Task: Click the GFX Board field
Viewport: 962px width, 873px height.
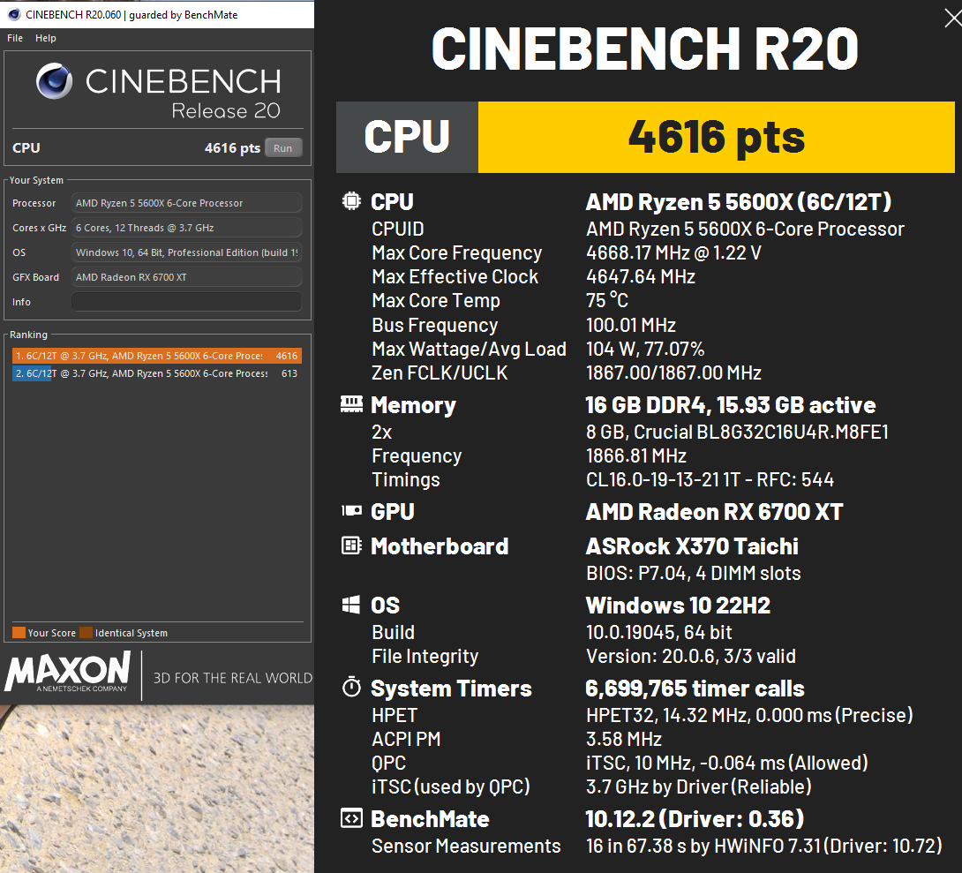Action: pos(186,276)
